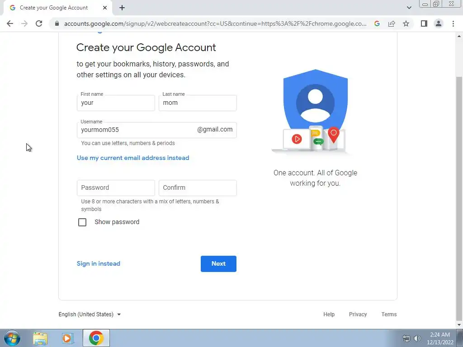Click the volume speaker tray icon
Viewport: 463px width, 347px height.
tap(417, 338)
